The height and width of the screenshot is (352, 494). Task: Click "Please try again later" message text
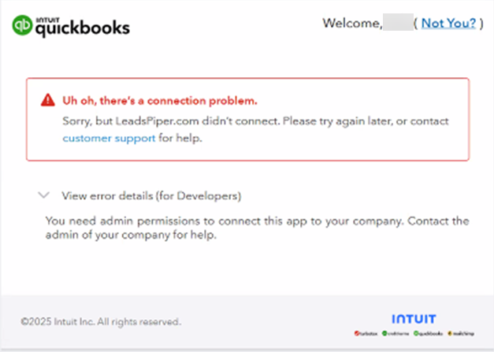point(337,121)
